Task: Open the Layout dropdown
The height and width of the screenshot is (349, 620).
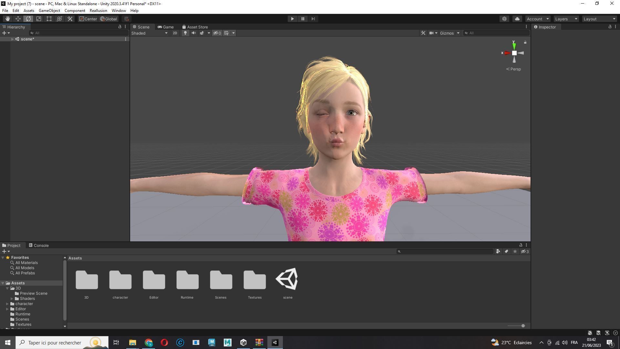Action: (x=600, y=19)
